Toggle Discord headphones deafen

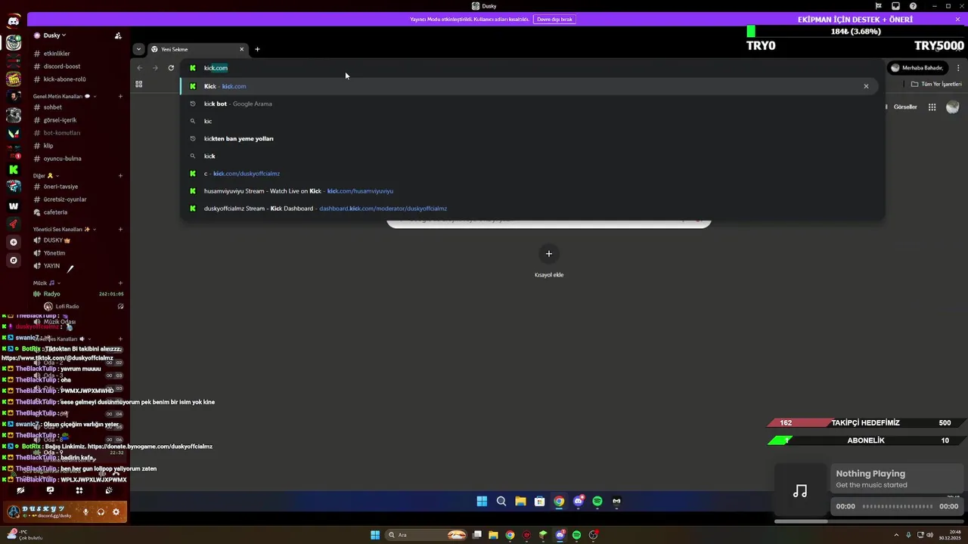click(x=101, y=512)
